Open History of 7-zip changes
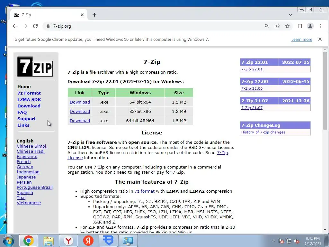This screenshot has width=329, height=247. [x=263, y=132]
